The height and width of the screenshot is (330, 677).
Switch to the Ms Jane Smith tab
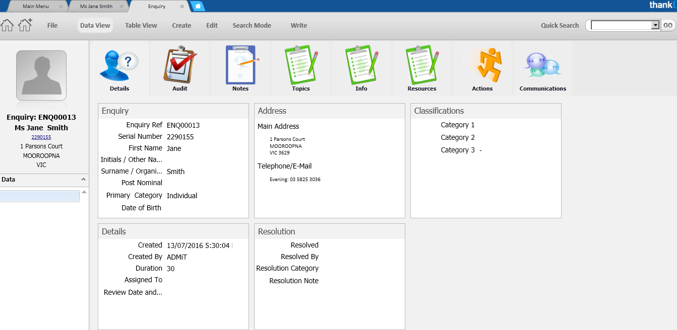tap(96, 7)
